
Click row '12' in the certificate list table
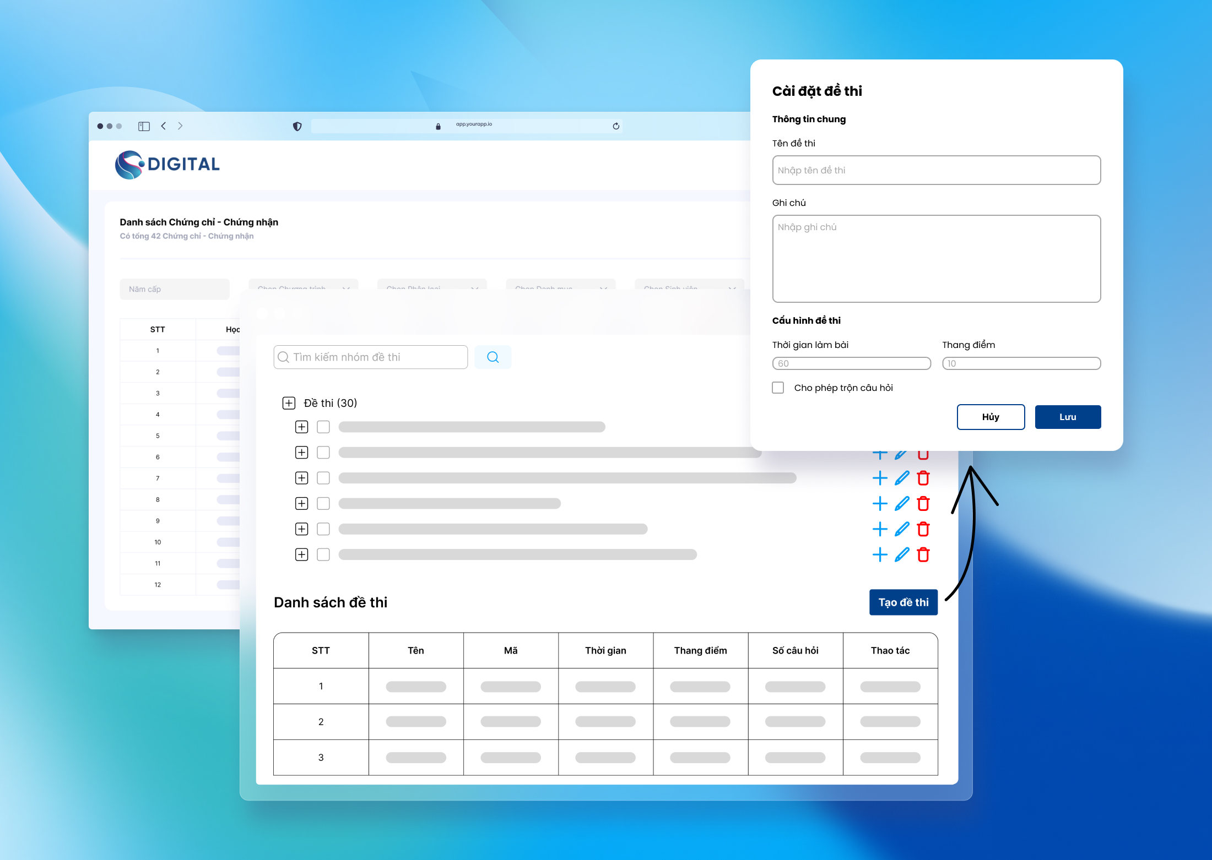(x=180, y=585)
